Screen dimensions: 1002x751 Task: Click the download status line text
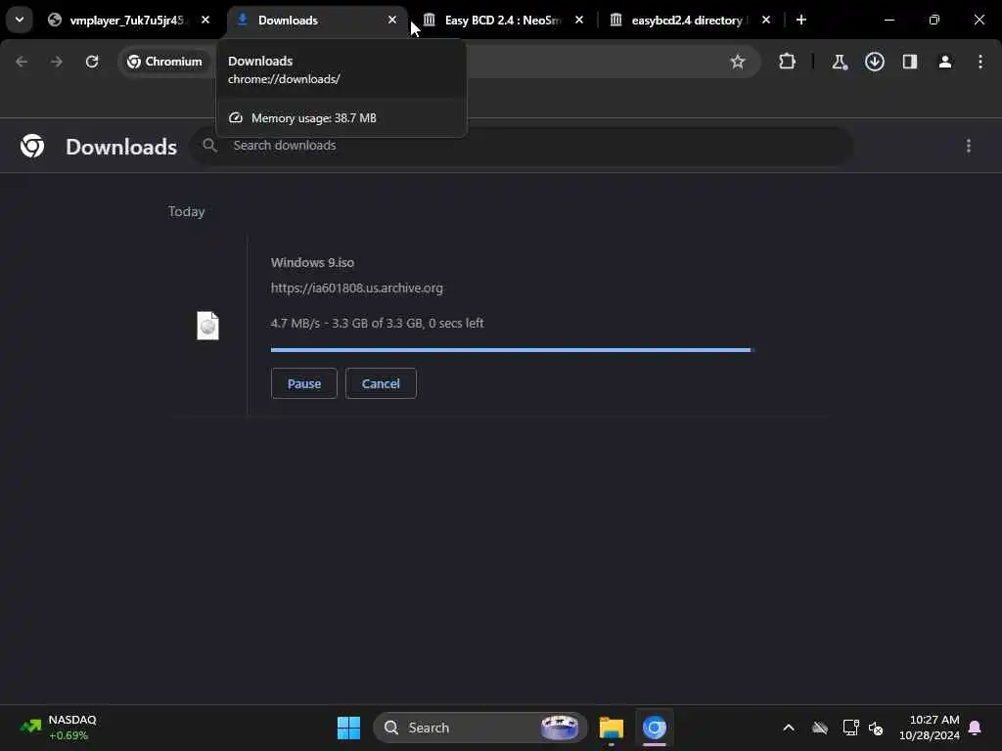click(x=377, y=323)
